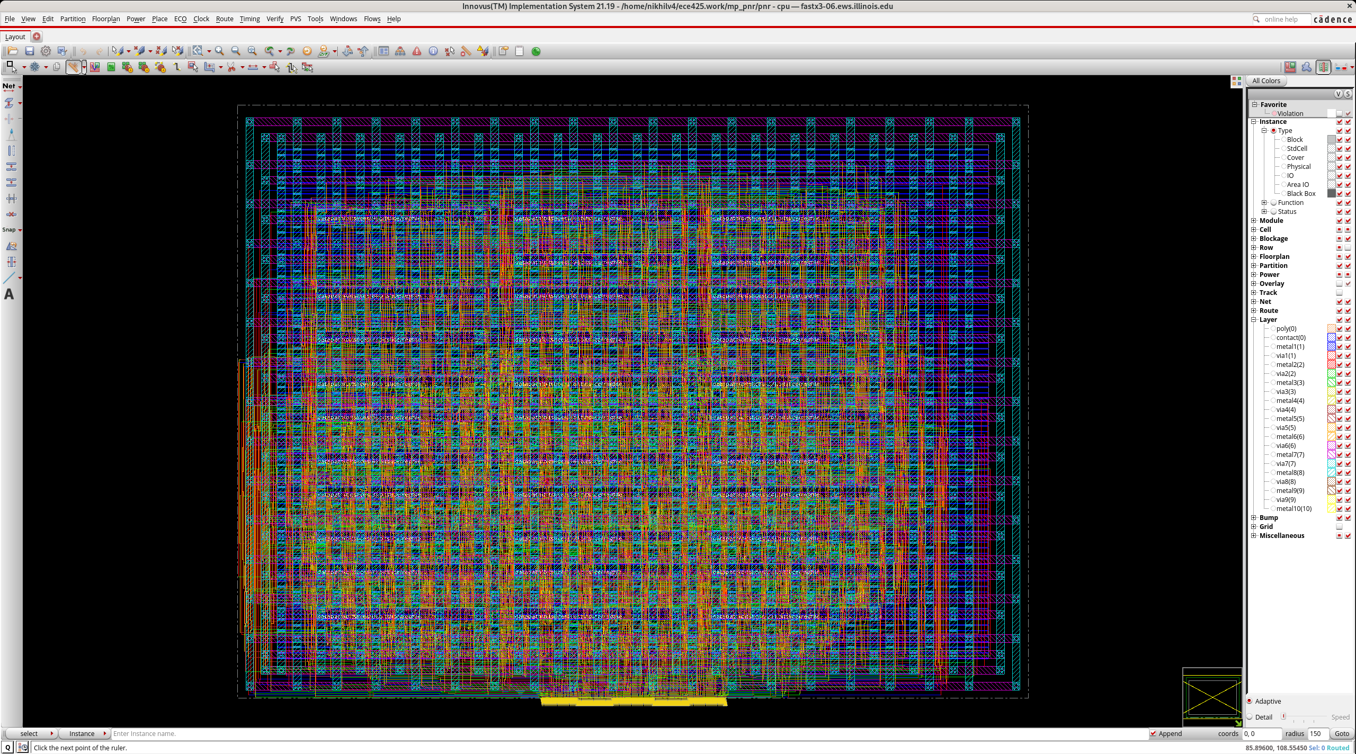
Task: Click the hierarchy up arrow icon
Action: (363, 51)
